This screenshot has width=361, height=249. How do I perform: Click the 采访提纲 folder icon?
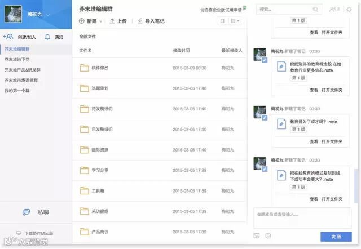click(x=85, y=211)
